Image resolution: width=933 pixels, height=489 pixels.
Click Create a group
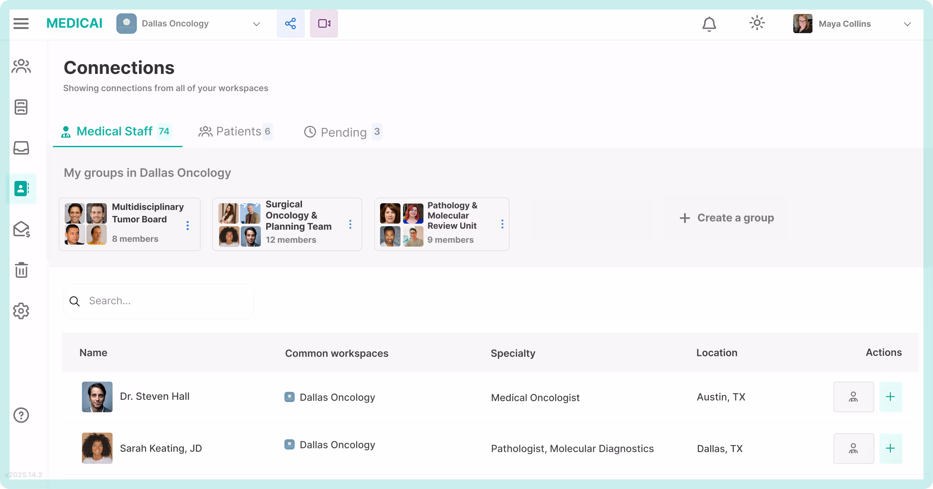pos(727,218)
